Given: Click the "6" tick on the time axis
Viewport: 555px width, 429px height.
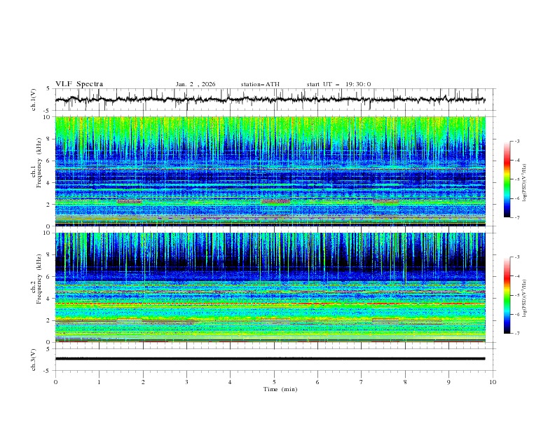Looking at the screenshot, I should pyautogui.click(x=317, y=382).
